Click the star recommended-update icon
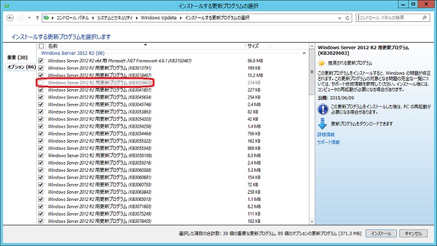The height and width of the screenshot is (246, 437). (x=322, y=63)
